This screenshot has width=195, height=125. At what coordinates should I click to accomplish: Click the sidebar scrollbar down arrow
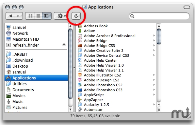coord(70,109)
